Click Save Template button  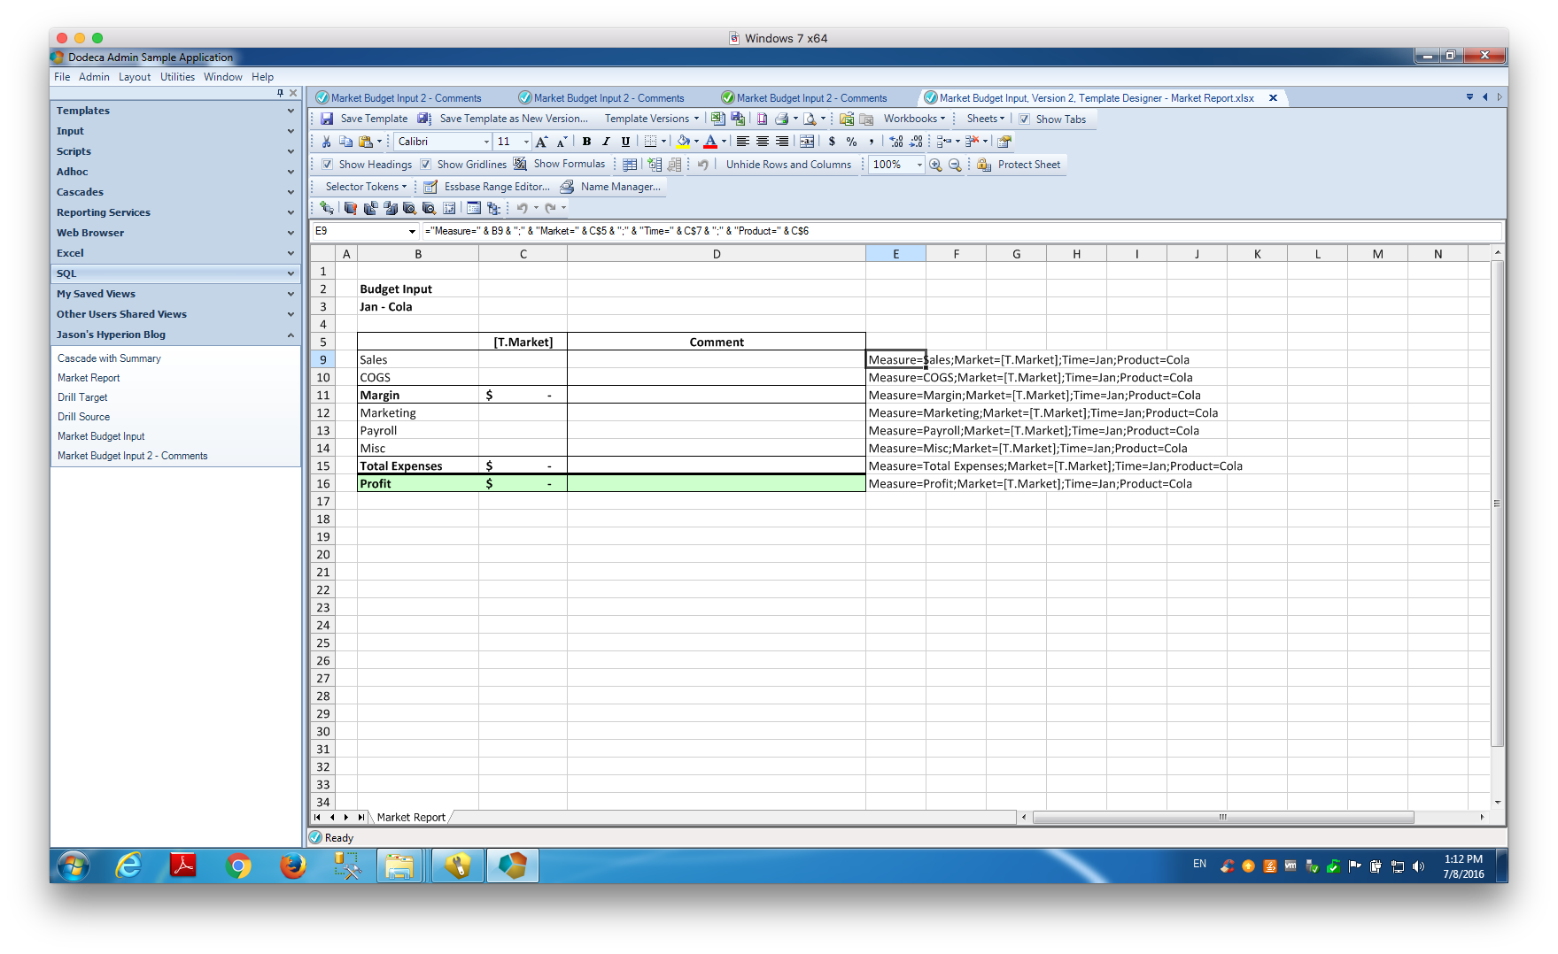pyautogui.click(x=364, y=119)
